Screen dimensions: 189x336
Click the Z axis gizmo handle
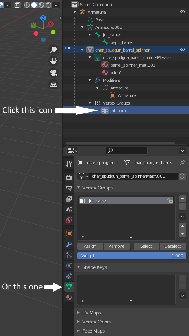[x=43, y=18]
